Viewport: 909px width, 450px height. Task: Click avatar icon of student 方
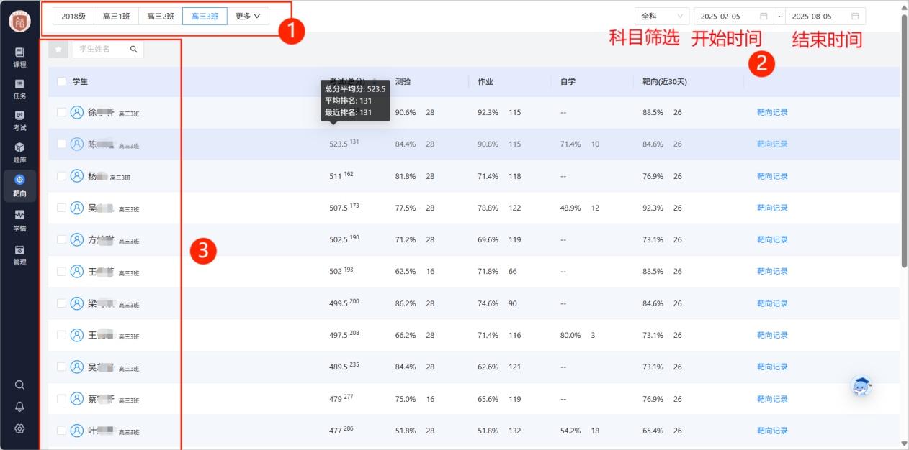point(77,239)
